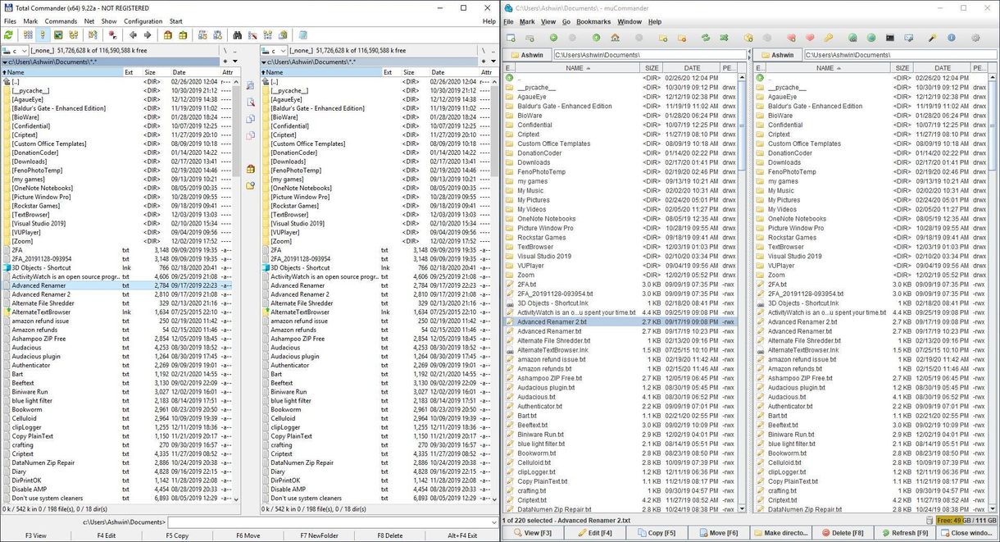Click F5 Copy button in Total Commander
The image size is (1000, 542).
point(177,535)
